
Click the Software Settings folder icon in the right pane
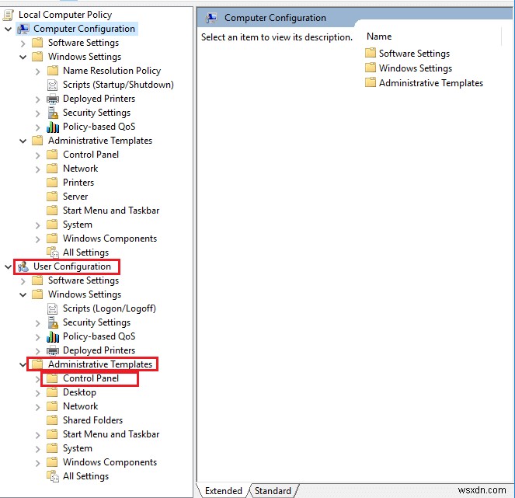[x=371, y=53]
